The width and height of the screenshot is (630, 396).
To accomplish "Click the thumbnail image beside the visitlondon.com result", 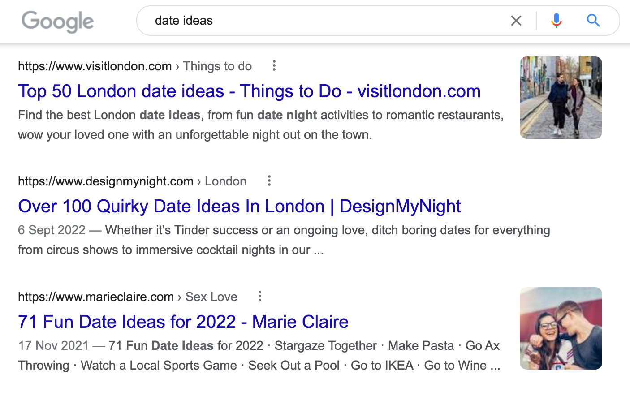I will click(561, 97).
